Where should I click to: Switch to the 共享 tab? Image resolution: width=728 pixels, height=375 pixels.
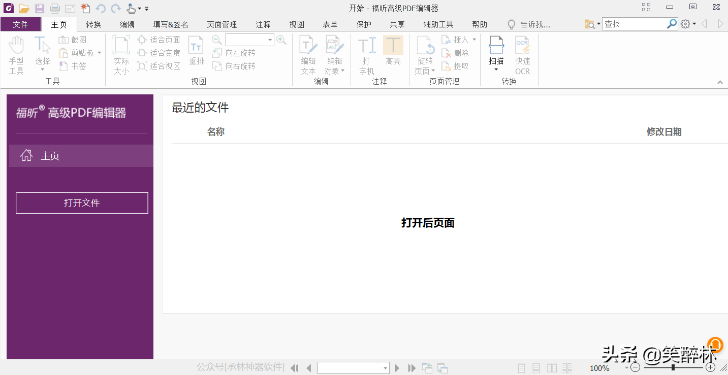point(397,24)
